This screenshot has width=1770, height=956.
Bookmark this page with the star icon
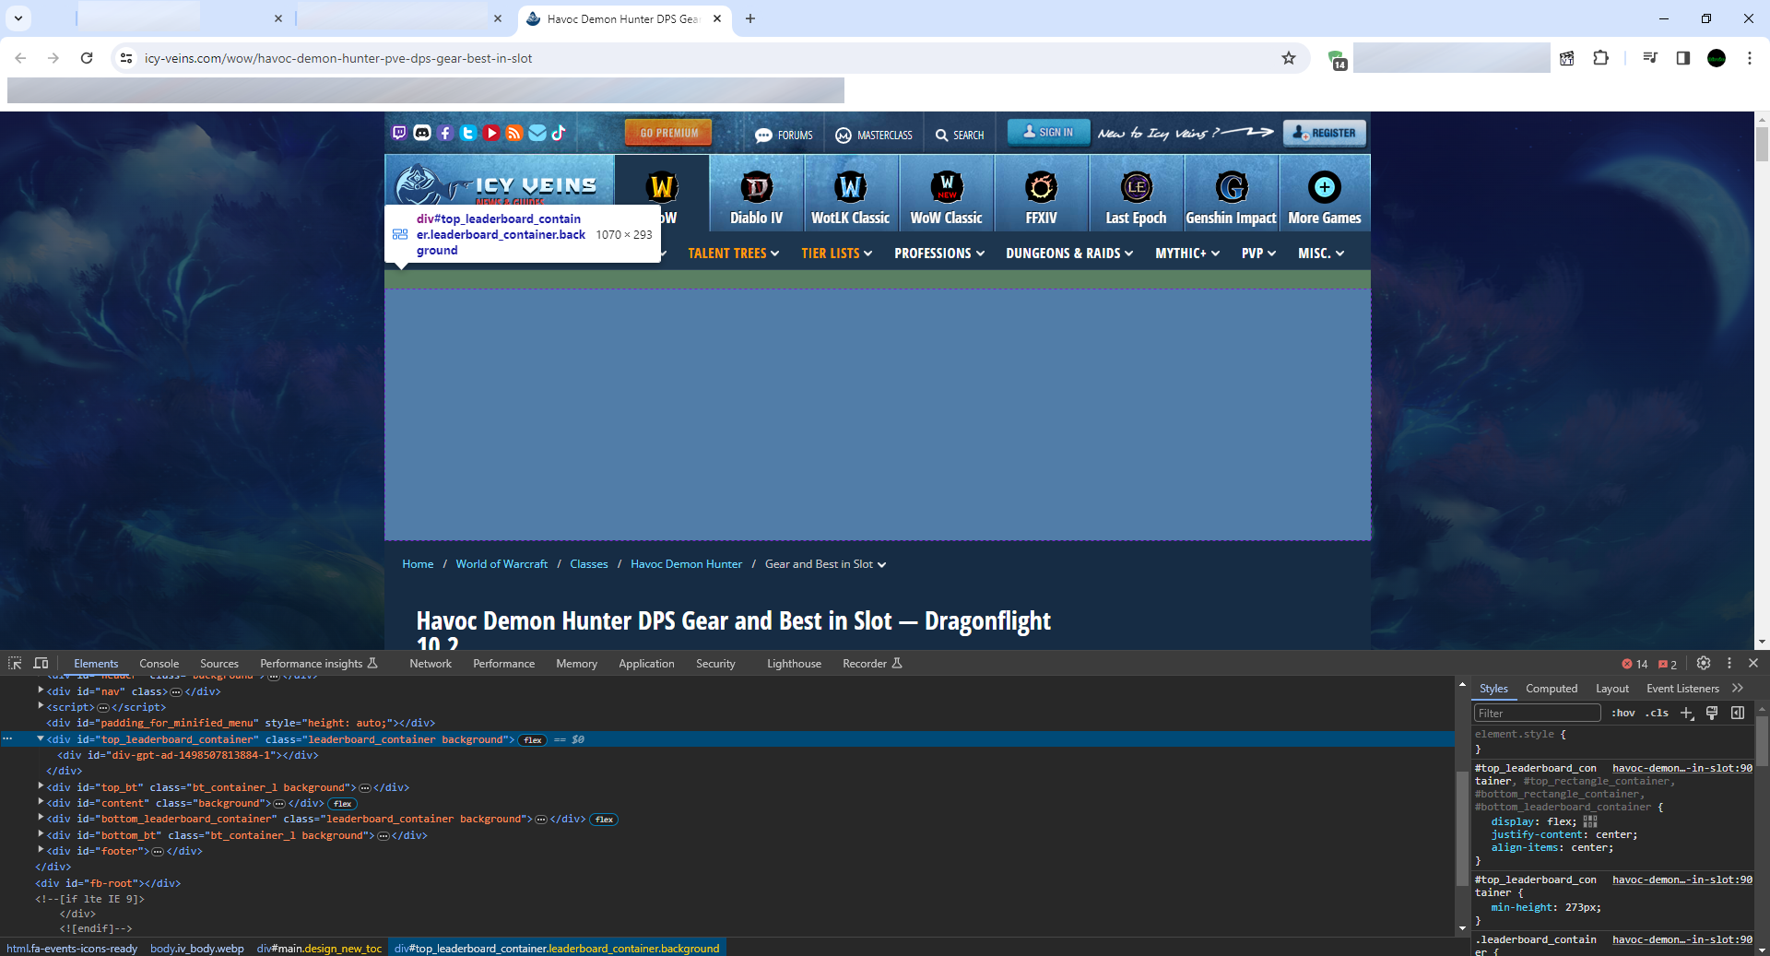[1288, 58]
